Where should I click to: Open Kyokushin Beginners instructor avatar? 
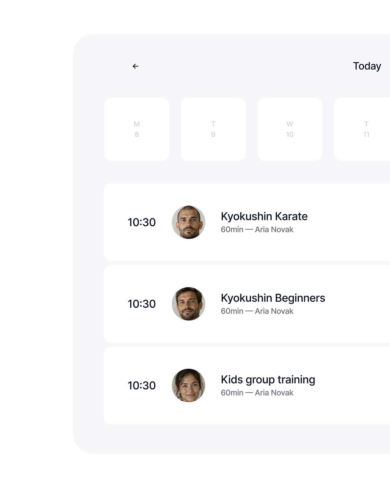tap(188, 304)
